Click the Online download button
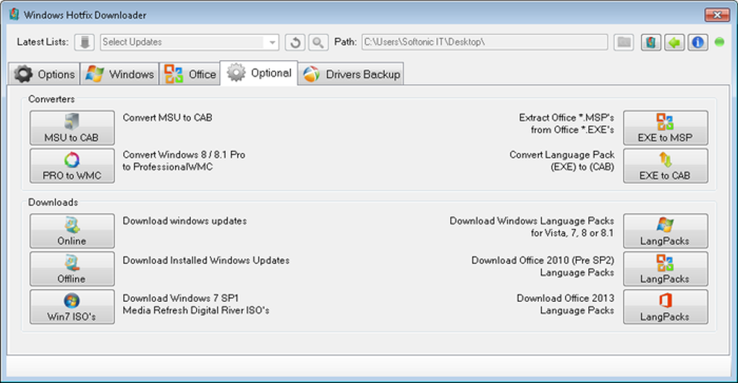The height and width of the screenshot is (383, 738). click(x=72, y=231)
